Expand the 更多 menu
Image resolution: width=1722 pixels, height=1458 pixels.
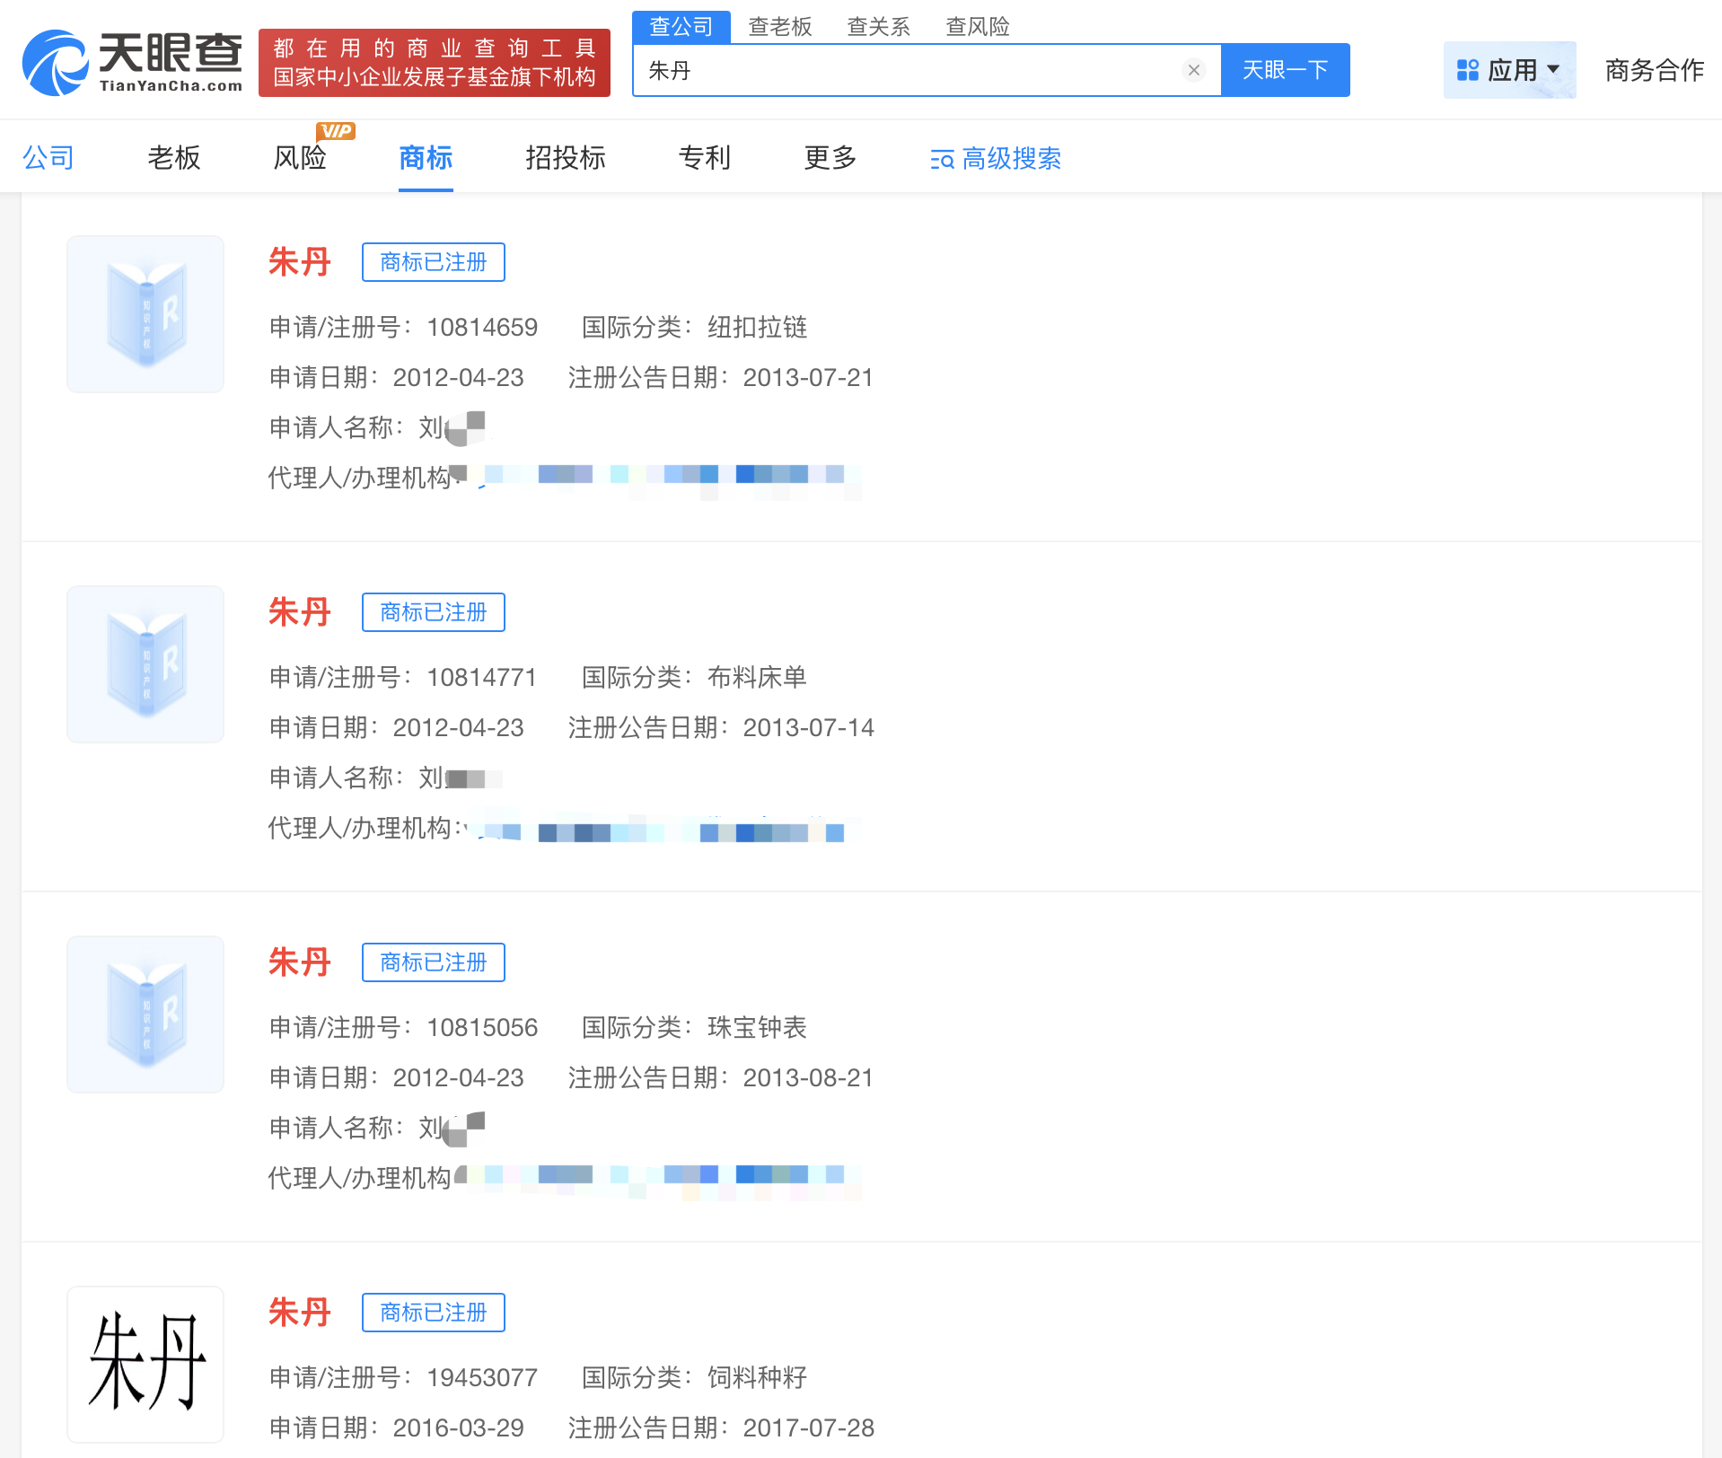tap(830, 158)
